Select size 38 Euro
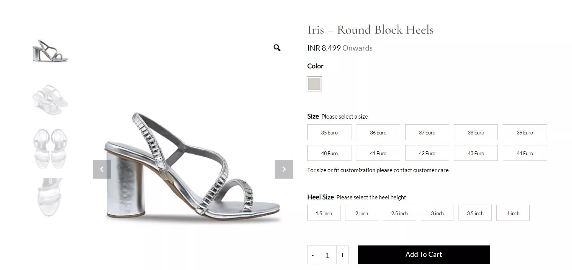Image resolution: width=572 pixels, height=270 pixels. 476,133
